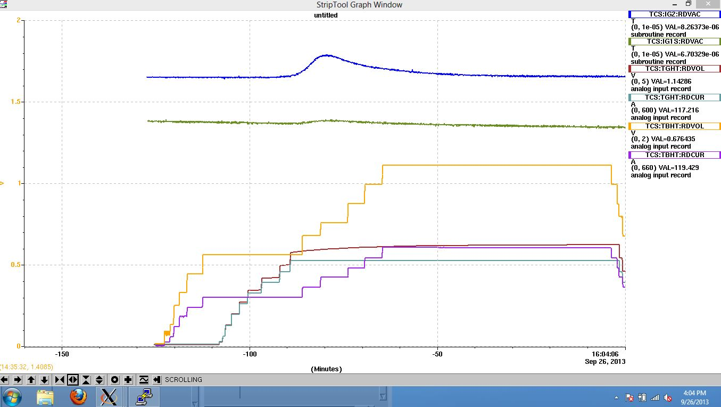The width and height of the screenshot is (721, 407).
Task: Open the network signal tray icon
Action: [654, 397]
